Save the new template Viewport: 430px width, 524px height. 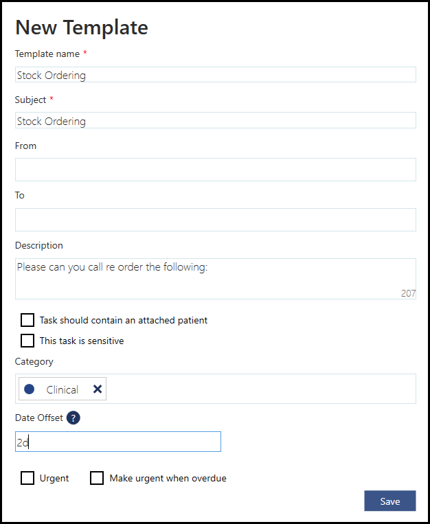[389, 501]
